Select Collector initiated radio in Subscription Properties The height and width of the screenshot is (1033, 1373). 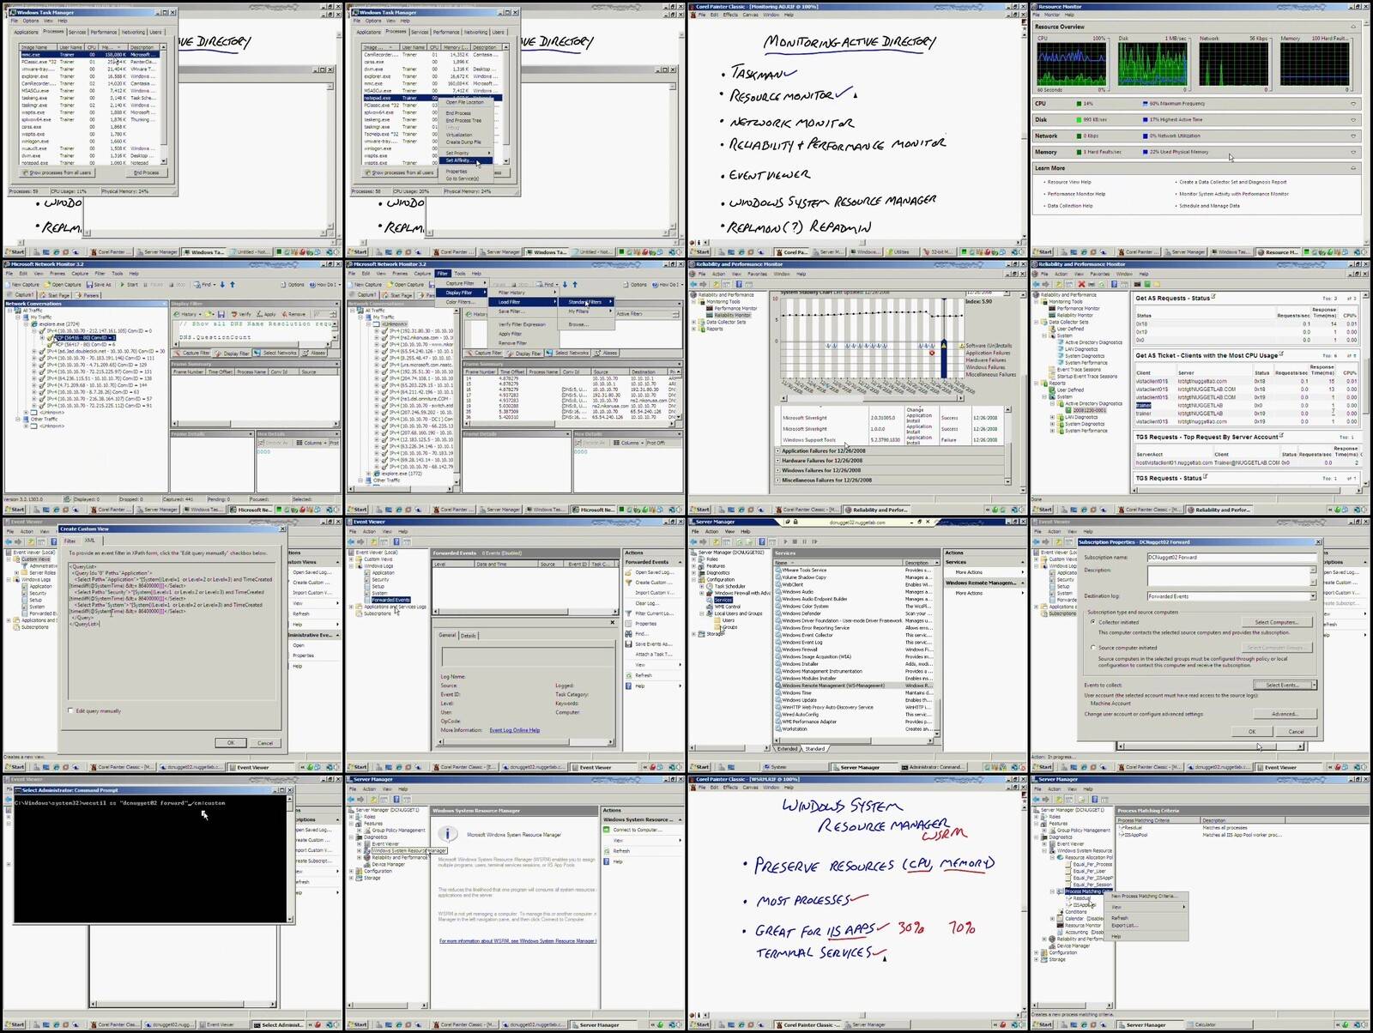(x=1092, y=622)
